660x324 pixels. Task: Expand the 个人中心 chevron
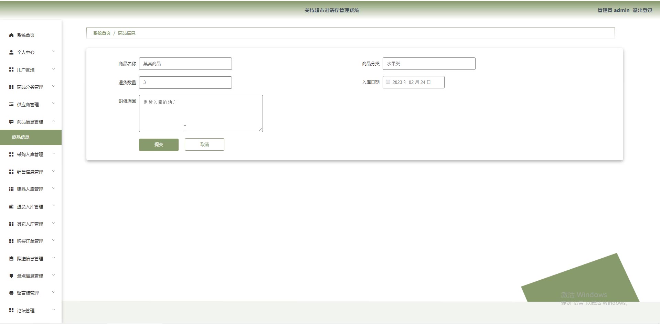tap(54, 52)
